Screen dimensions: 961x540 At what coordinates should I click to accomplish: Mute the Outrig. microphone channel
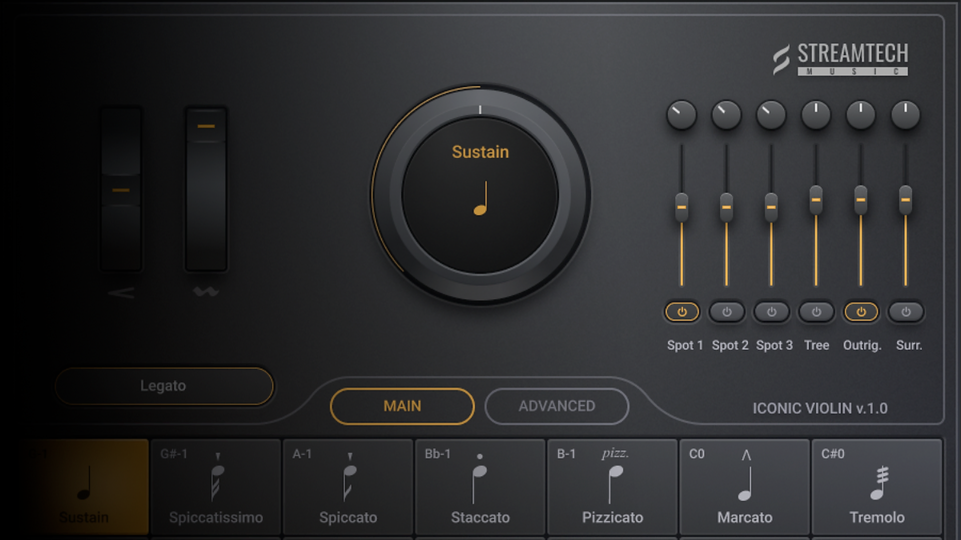pos(861,311)
